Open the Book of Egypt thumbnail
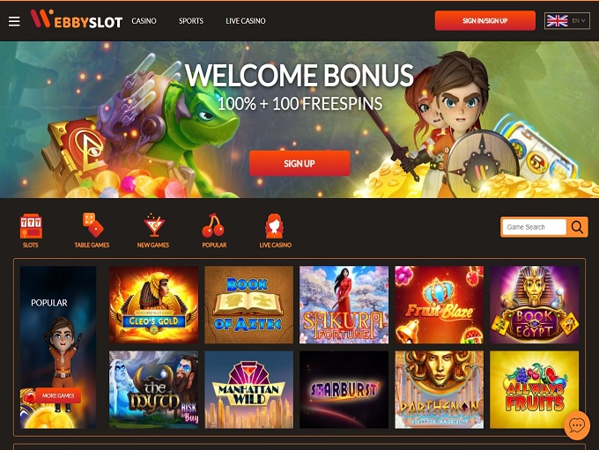Screen dimensions: 599x450 click(534, 305)
